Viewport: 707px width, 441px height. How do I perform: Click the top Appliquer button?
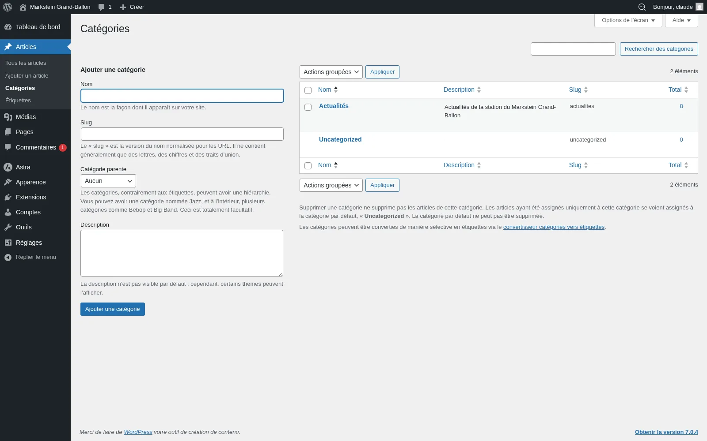[382, 72]
